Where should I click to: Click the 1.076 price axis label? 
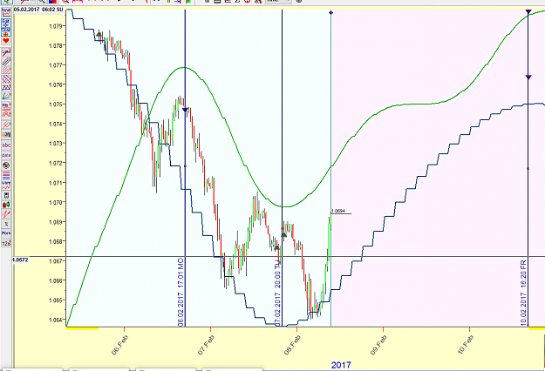tap(56, 84)
